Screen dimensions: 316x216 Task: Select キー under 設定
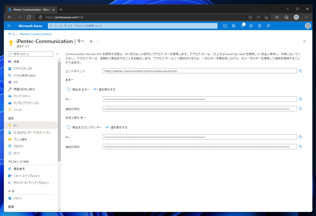(x=31, y=126)
